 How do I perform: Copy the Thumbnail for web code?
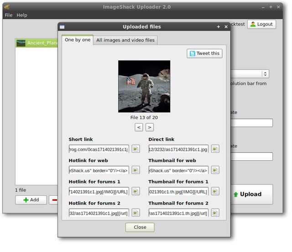pyautogui.click(x=215, y=170)
